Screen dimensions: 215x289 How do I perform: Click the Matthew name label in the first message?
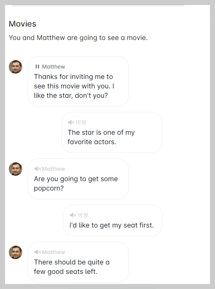[x=53, y=67]
